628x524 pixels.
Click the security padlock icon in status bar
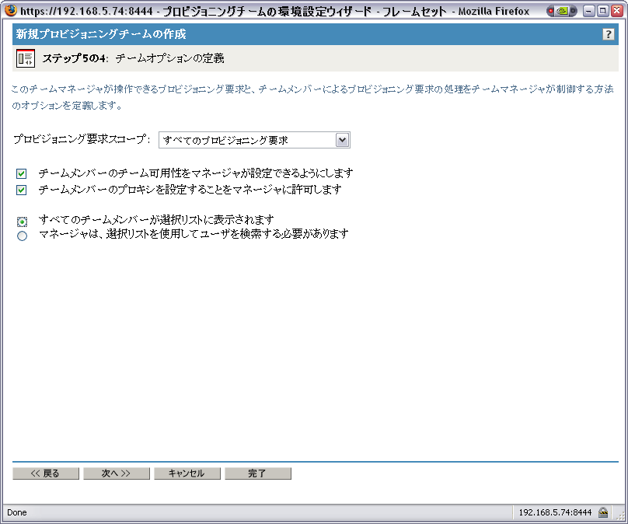point(603,512)
